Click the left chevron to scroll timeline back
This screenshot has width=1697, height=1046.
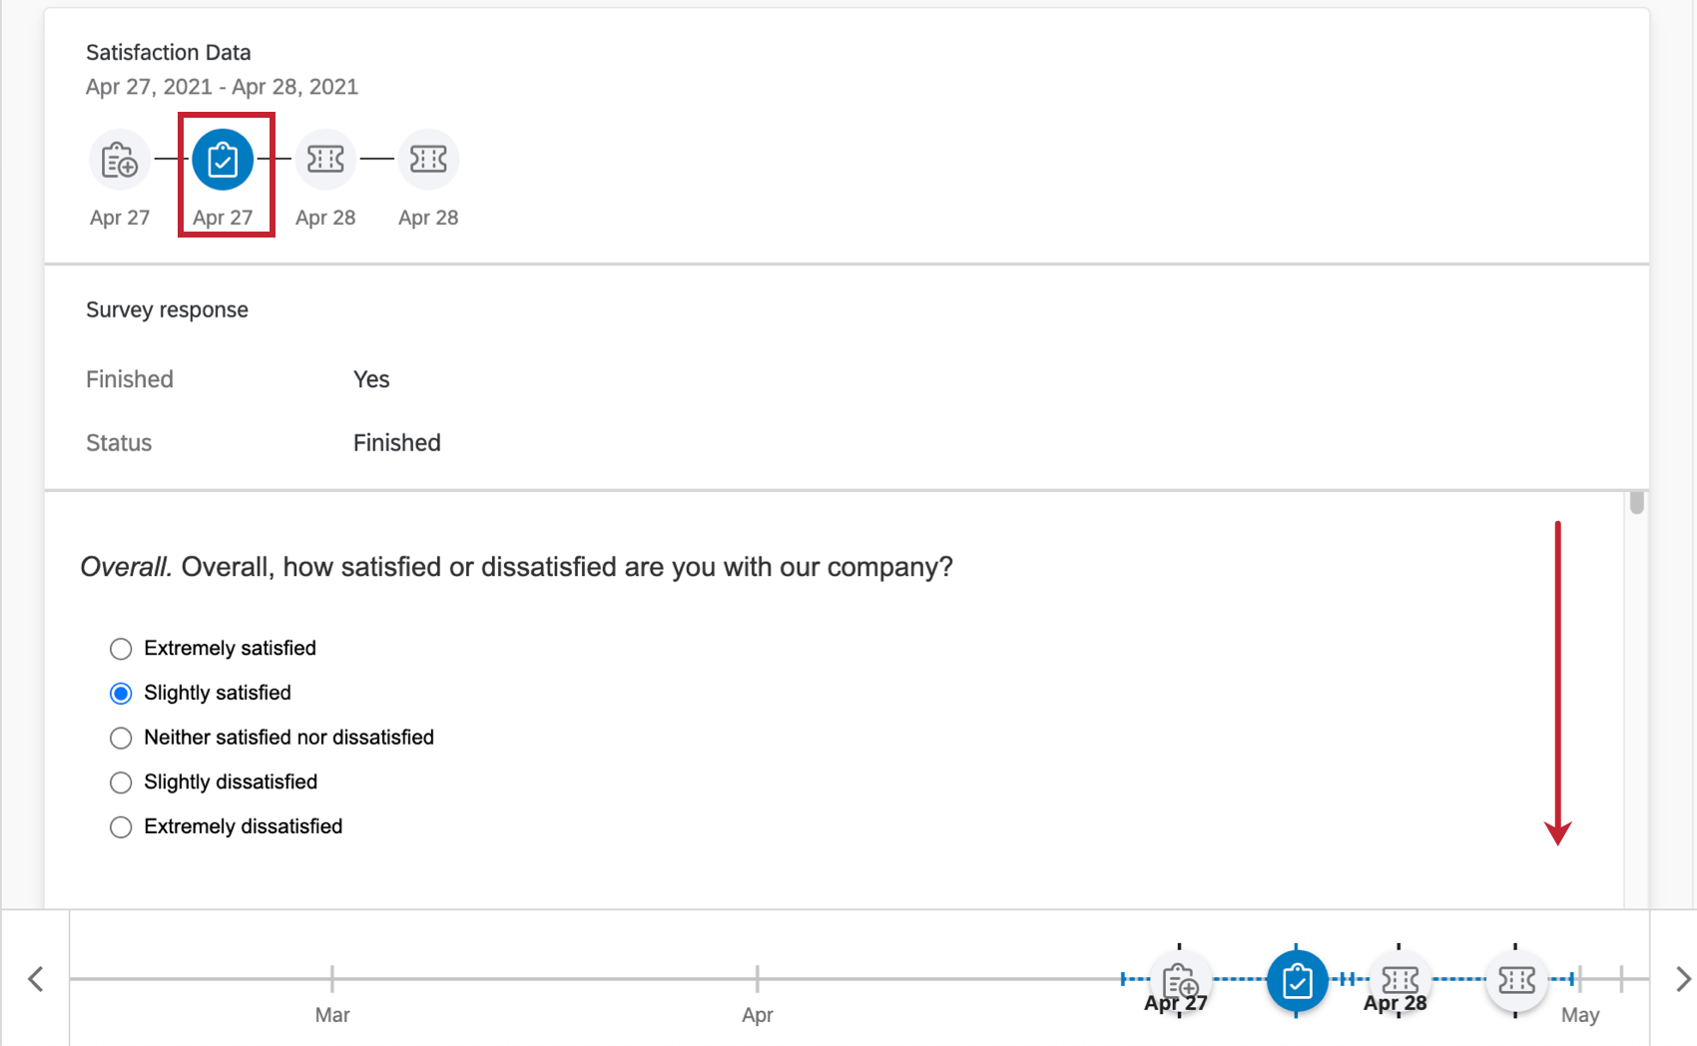(x=34, y=978)
